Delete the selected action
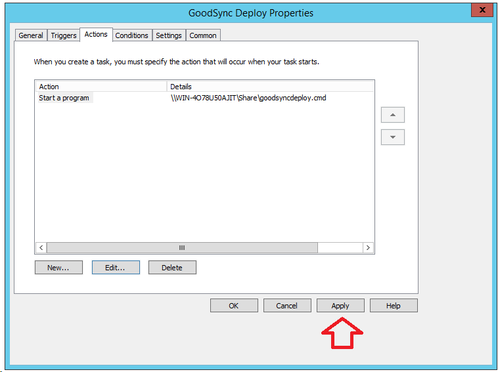The height and width of the screenshot is (372, 498). 172,267
